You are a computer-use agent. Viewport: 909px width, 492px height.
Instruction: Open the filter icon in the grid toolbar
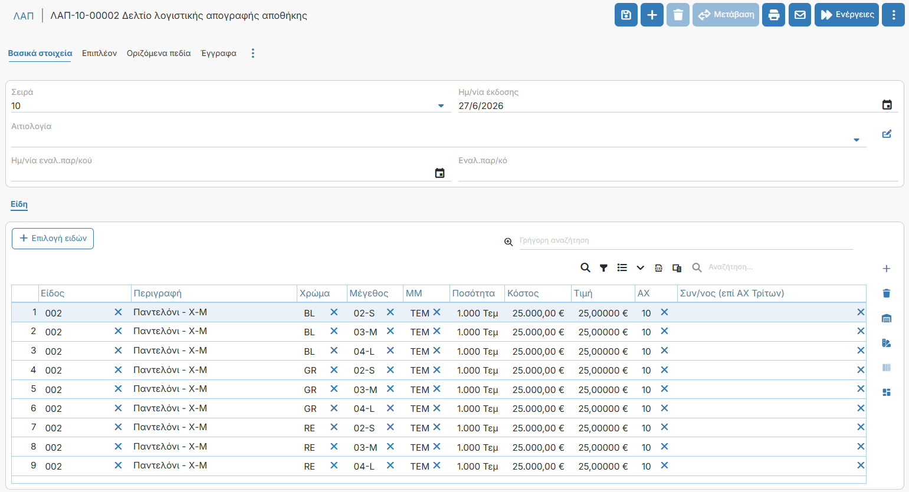click(x=603, y=268)
